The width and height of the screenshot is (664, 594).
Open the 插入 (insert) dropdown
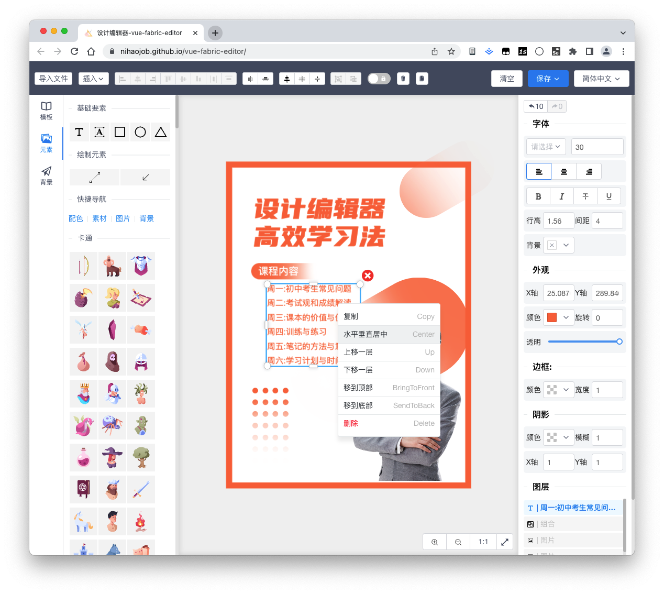point(93,78)
